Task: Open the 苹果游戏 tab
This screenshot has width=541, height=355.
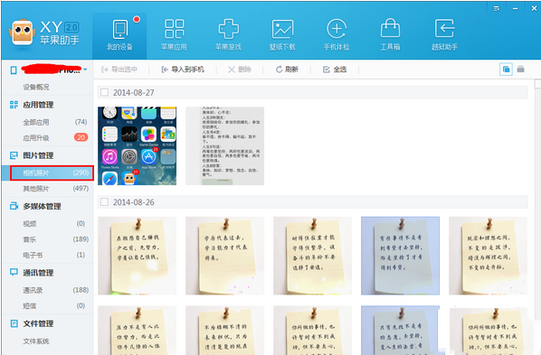Action: click(x=228, y=36)
